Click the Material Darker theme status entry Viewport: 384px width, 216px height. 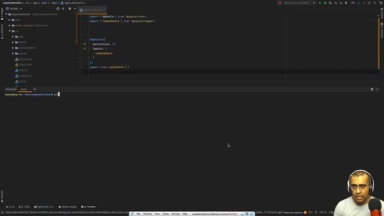coord(293,212)
